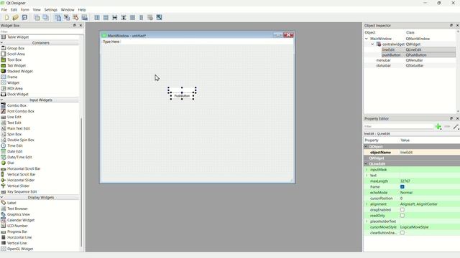Open the Settings menu
Image resolution: width=460 pixels, height=258 pixels.
tap(51, 9)
